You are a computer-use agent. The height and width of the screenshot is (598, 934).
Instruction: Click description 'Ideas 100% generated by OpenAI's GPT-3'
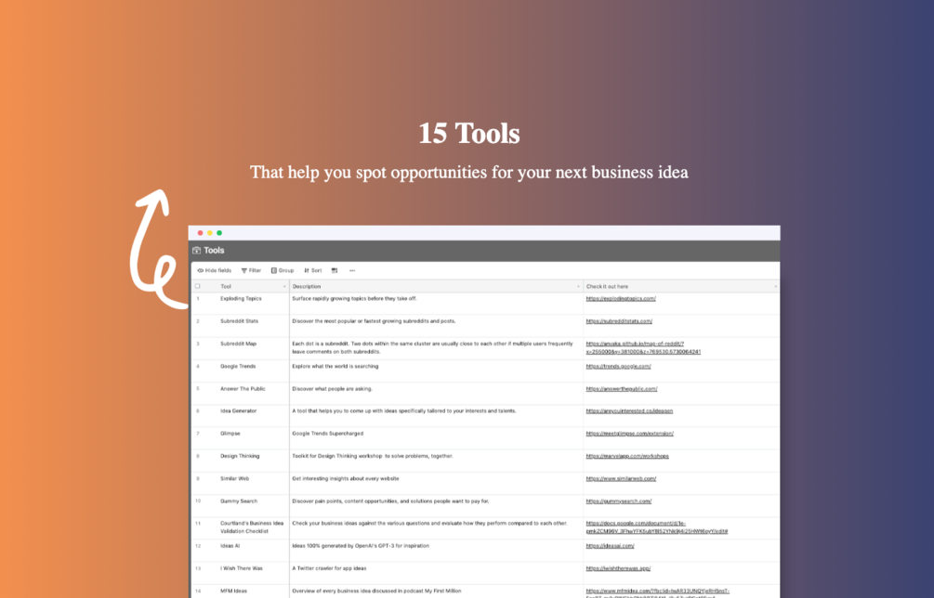tap(361, 546)
